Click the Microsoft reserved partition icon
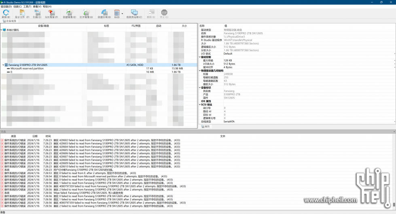 point(8,69)
